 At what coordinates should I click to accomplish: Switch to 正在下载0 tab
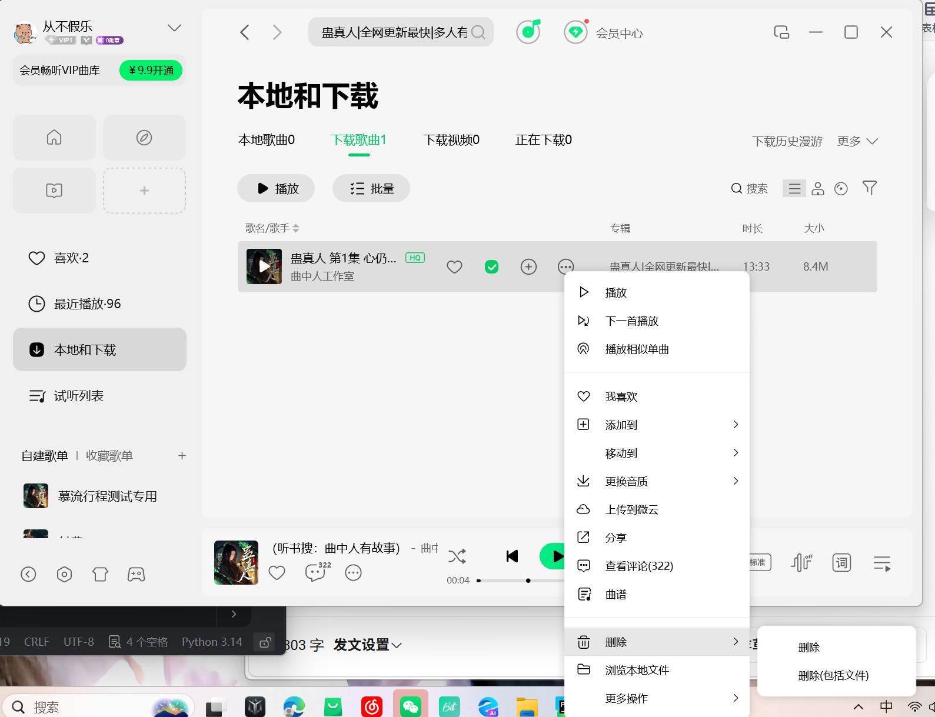[x=544, y=140]
